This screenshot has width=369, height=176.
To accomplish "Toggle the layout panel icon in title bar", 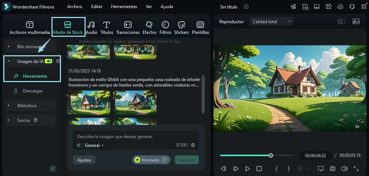I will coord(317,7).
